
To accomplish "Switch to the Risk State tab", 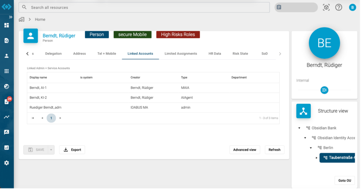I will tap(240, 54).
